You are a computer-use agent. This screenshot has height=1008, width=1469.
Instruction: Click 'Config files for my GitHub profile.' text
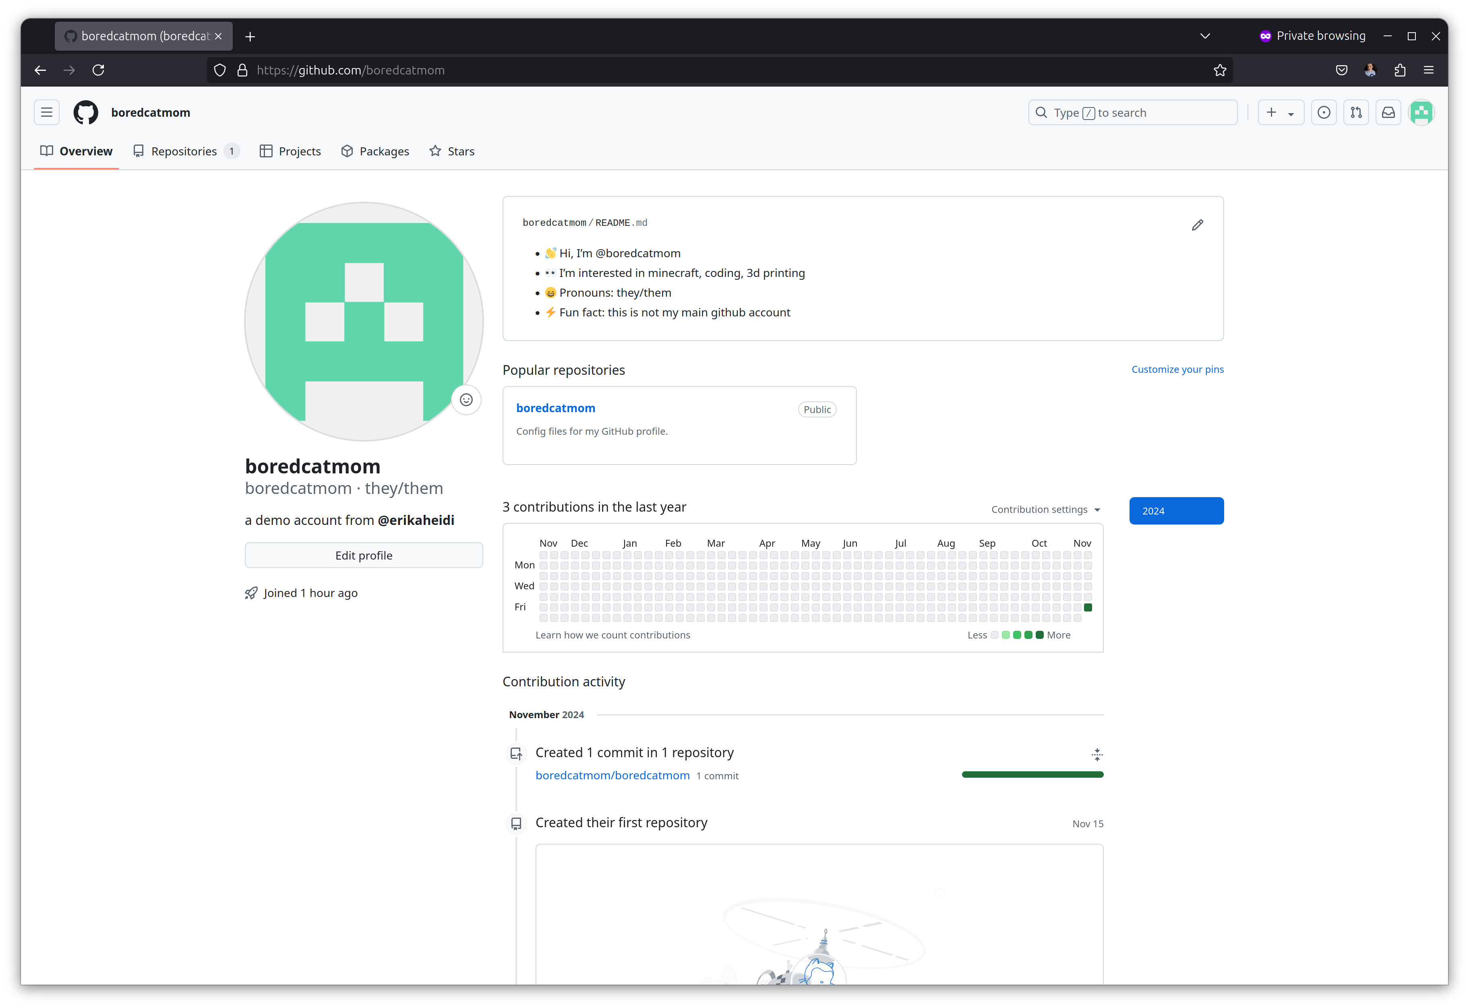592,431
